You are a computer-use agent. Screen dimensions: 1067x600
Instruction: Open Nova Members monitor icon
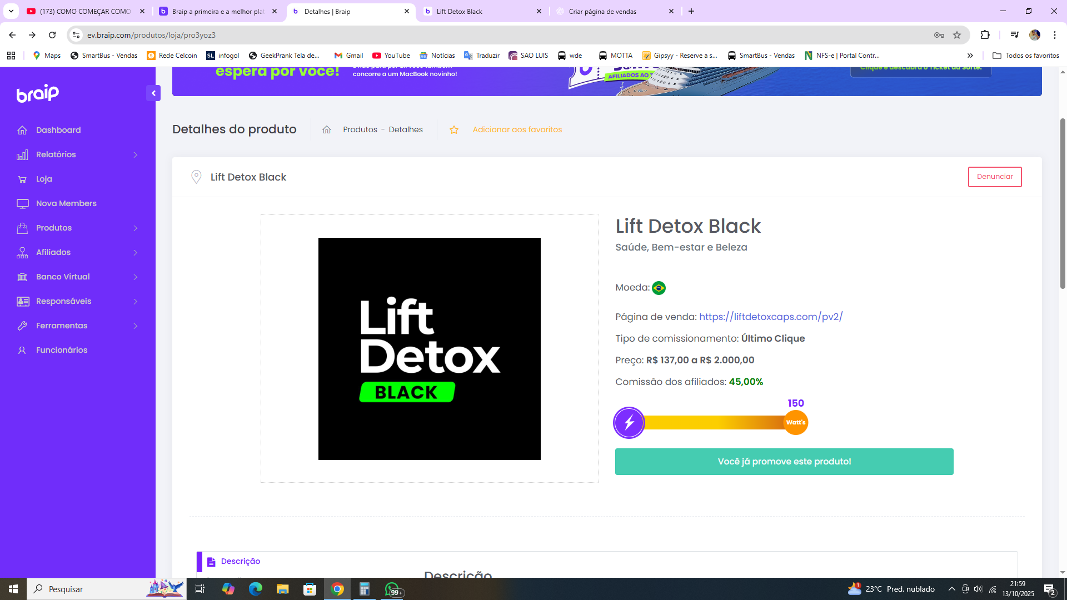22,203
